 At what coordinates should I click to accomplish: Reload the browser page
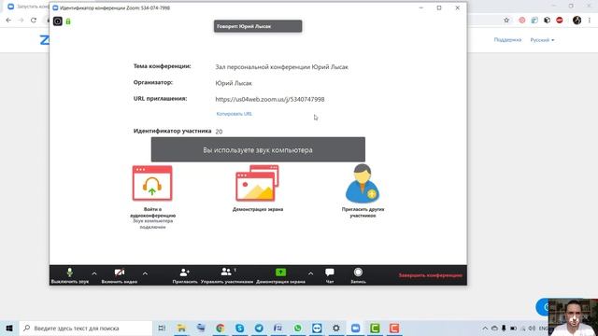(x=34, y=21)
